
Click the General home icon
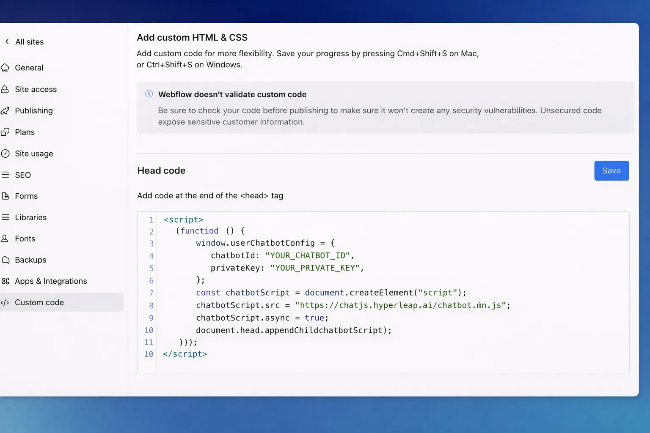point(6,68)
